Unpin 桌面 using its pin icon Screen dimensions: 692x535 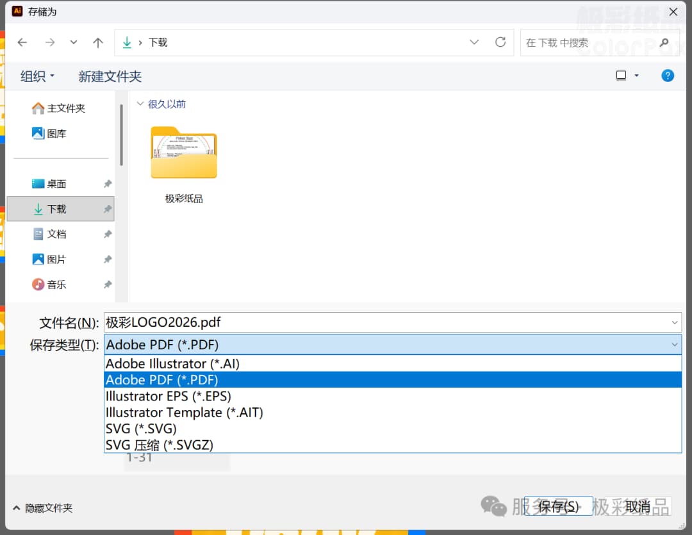point(108,184)
